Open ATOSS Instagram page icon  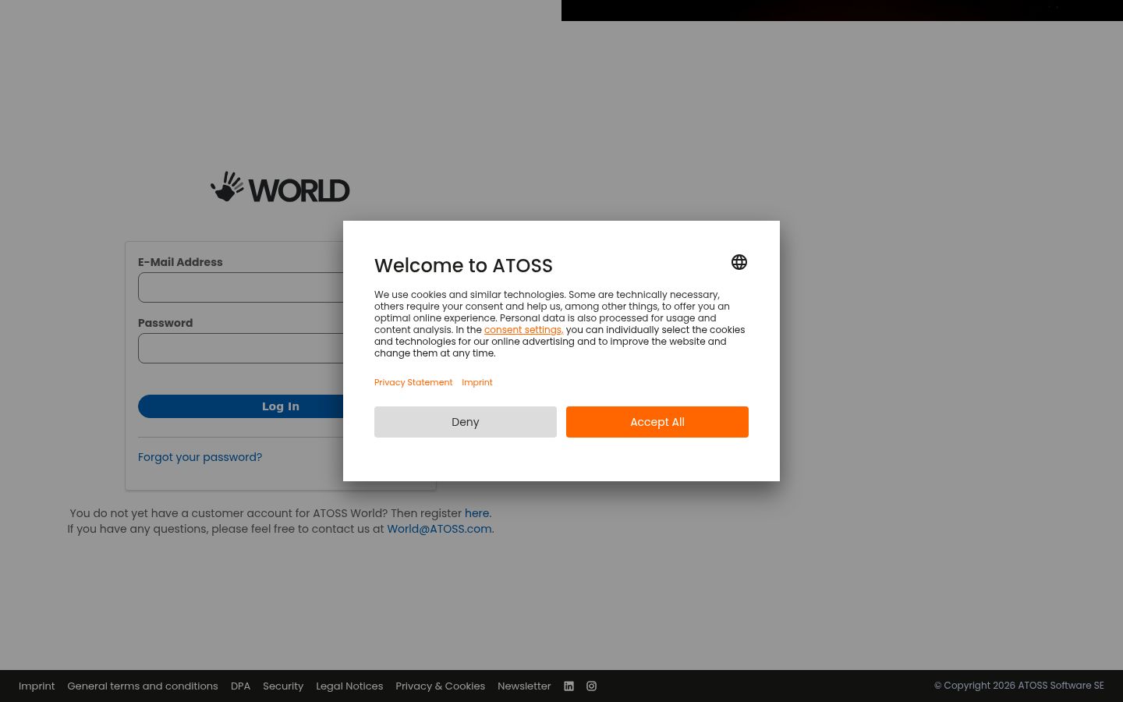pyautogui.click(x=591, y=686)
